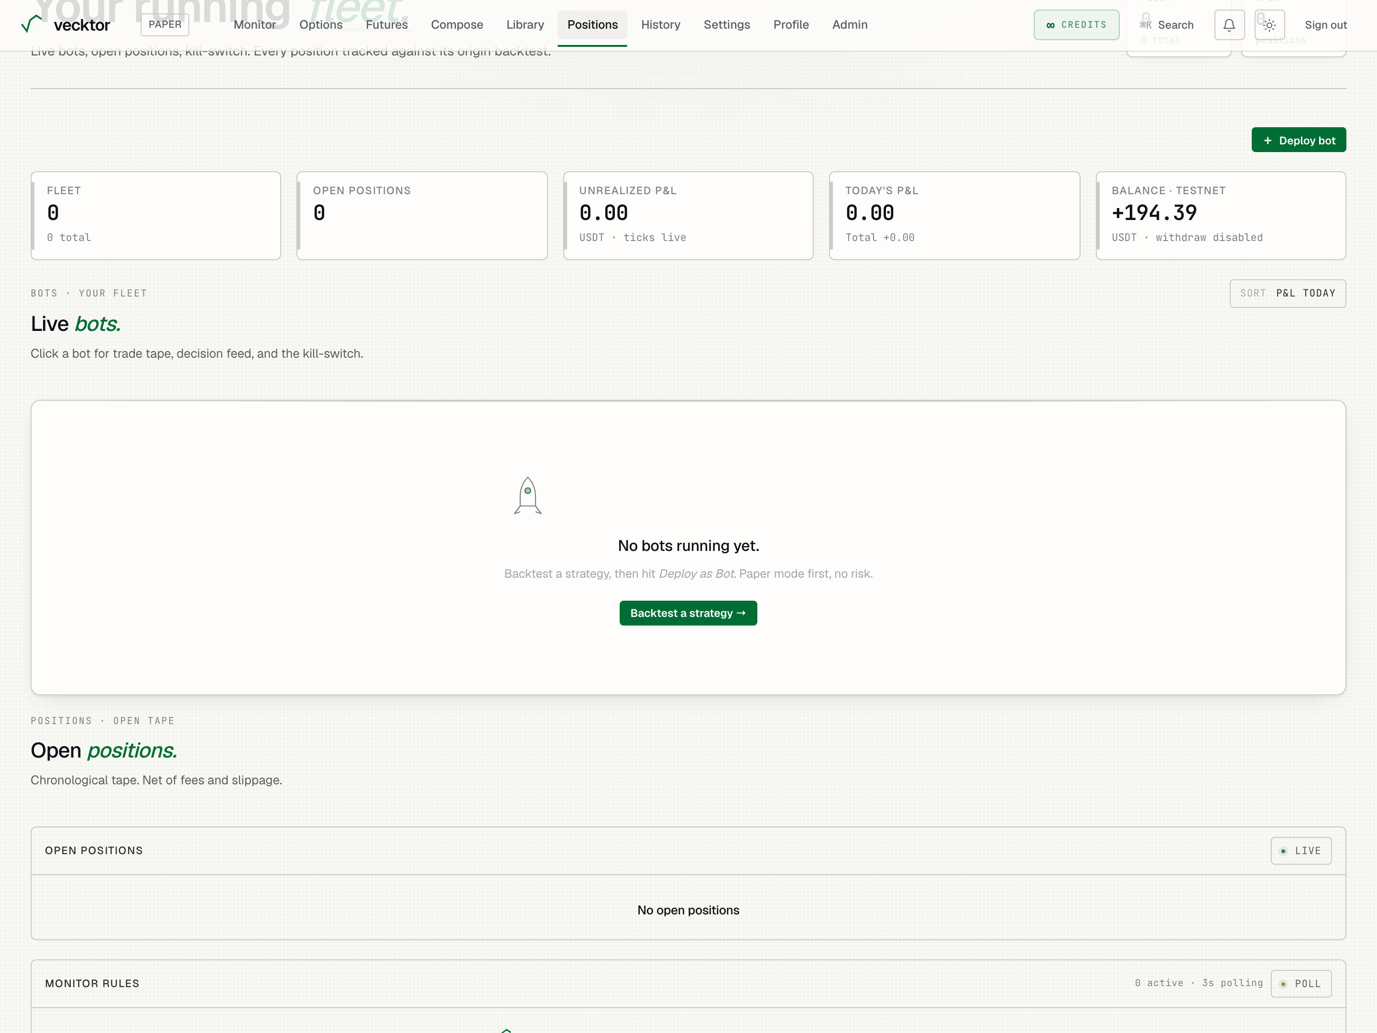Select the Fleet stat card
Image resolution: width=1377 pixels, height=1033 pixels.
(x=155, y=215)
